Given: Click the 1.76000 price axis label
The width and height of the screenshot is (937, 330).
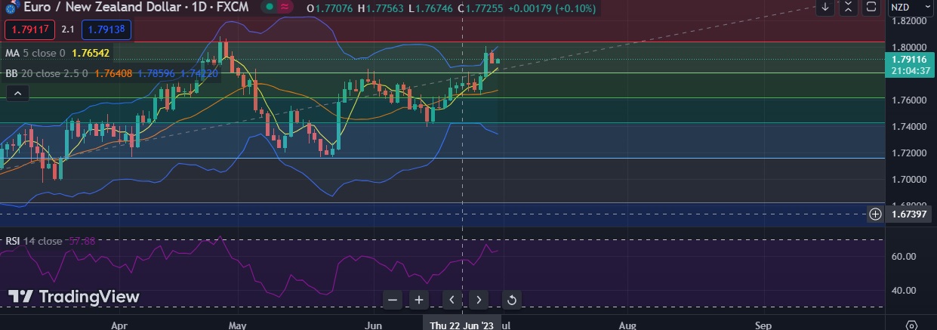Looking at the screenshot, I should pos(908,100).
